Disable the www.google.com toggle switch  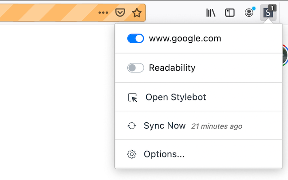135,39
